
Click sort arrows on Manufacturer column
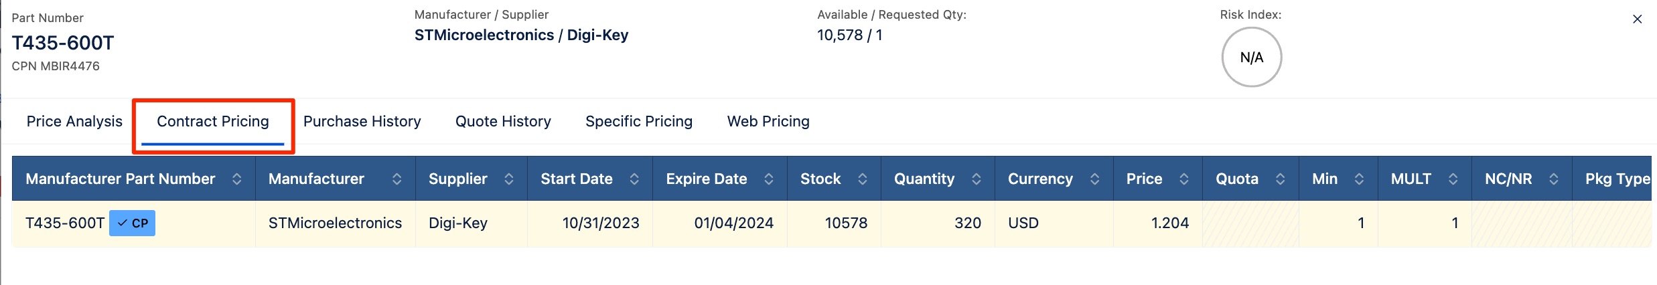[x=397, y=179]
